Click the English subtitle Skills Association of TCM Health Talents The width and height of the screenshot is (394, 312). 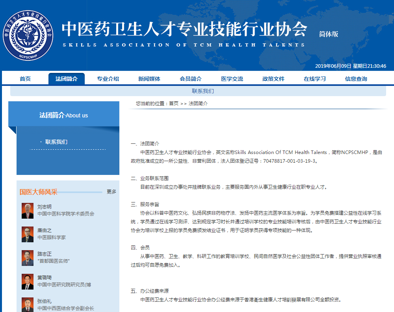coord(184,45)
